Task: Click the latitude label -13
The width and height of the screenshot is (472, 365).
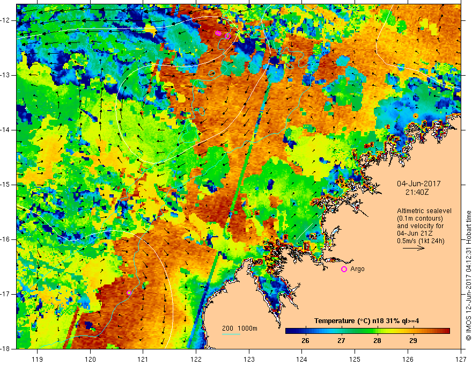Action: 6,75
